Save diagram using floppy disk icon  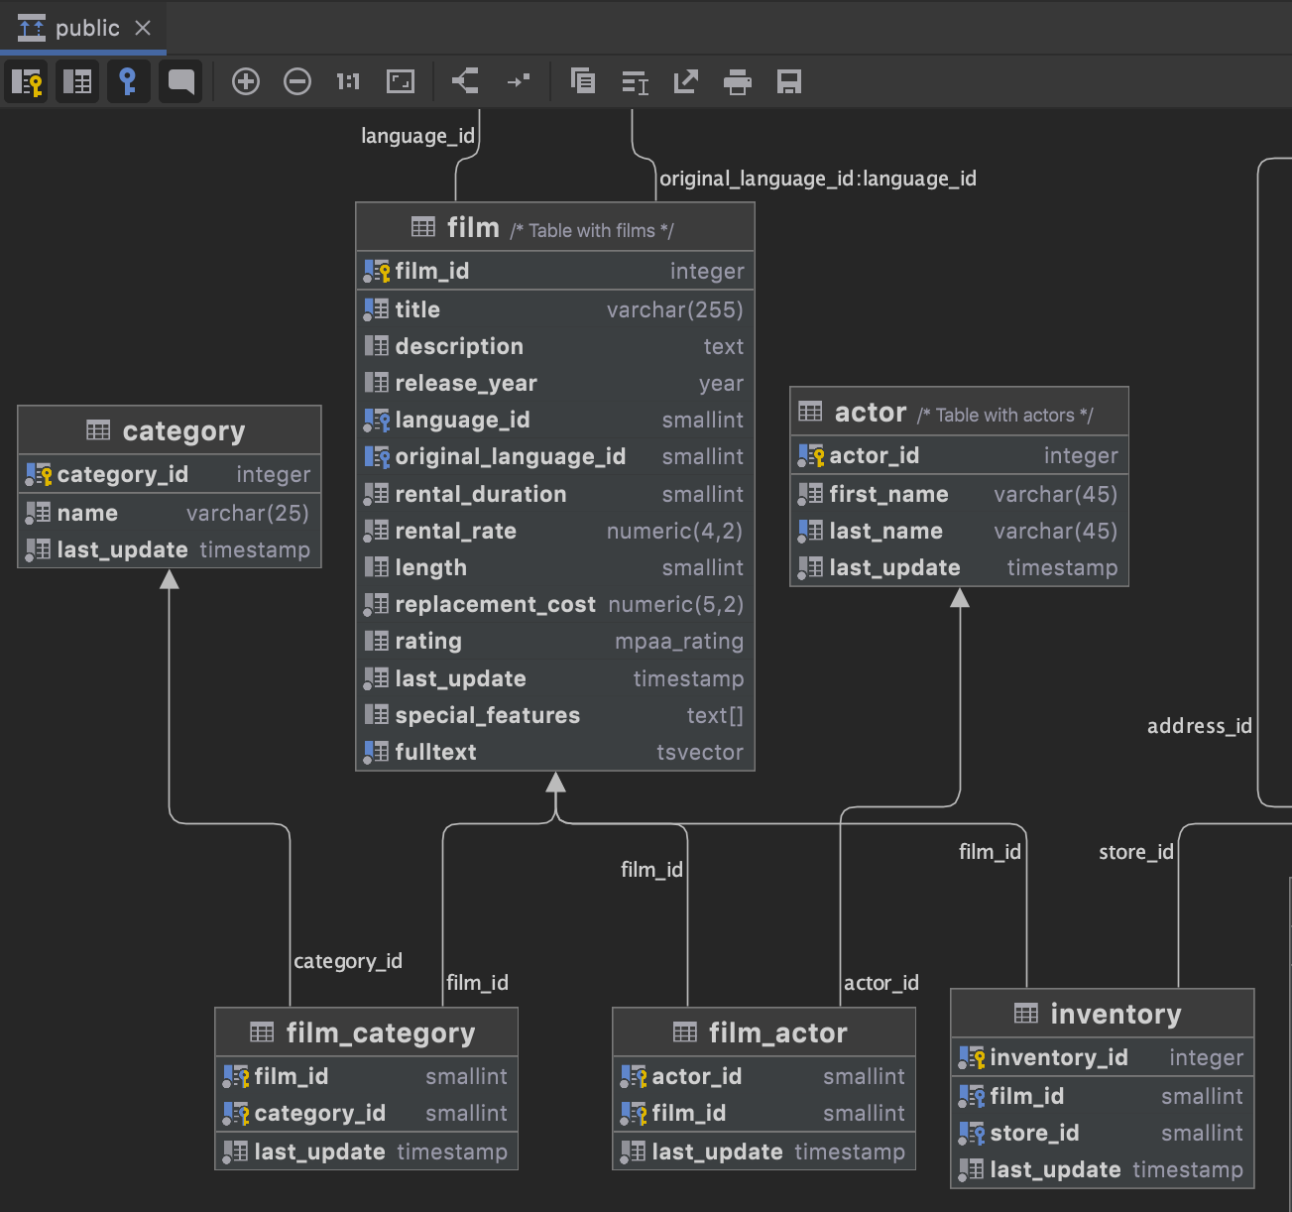pyautogui.click(x=788, y=81)
